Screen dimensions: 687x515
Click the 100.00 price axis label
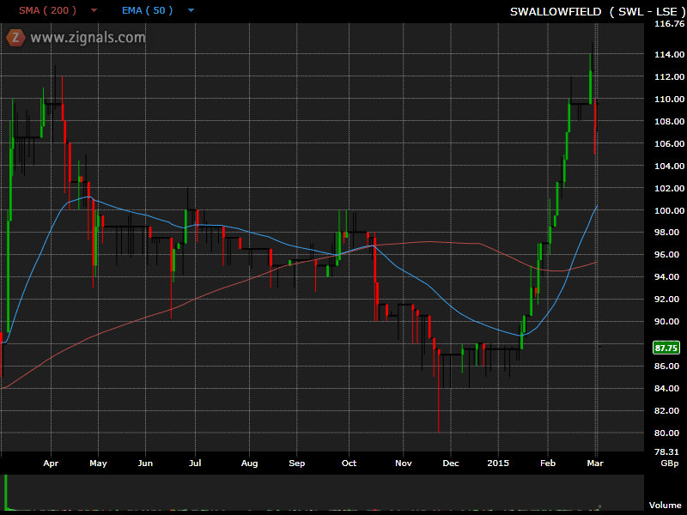pyautogui.click(x=668, y=210)
